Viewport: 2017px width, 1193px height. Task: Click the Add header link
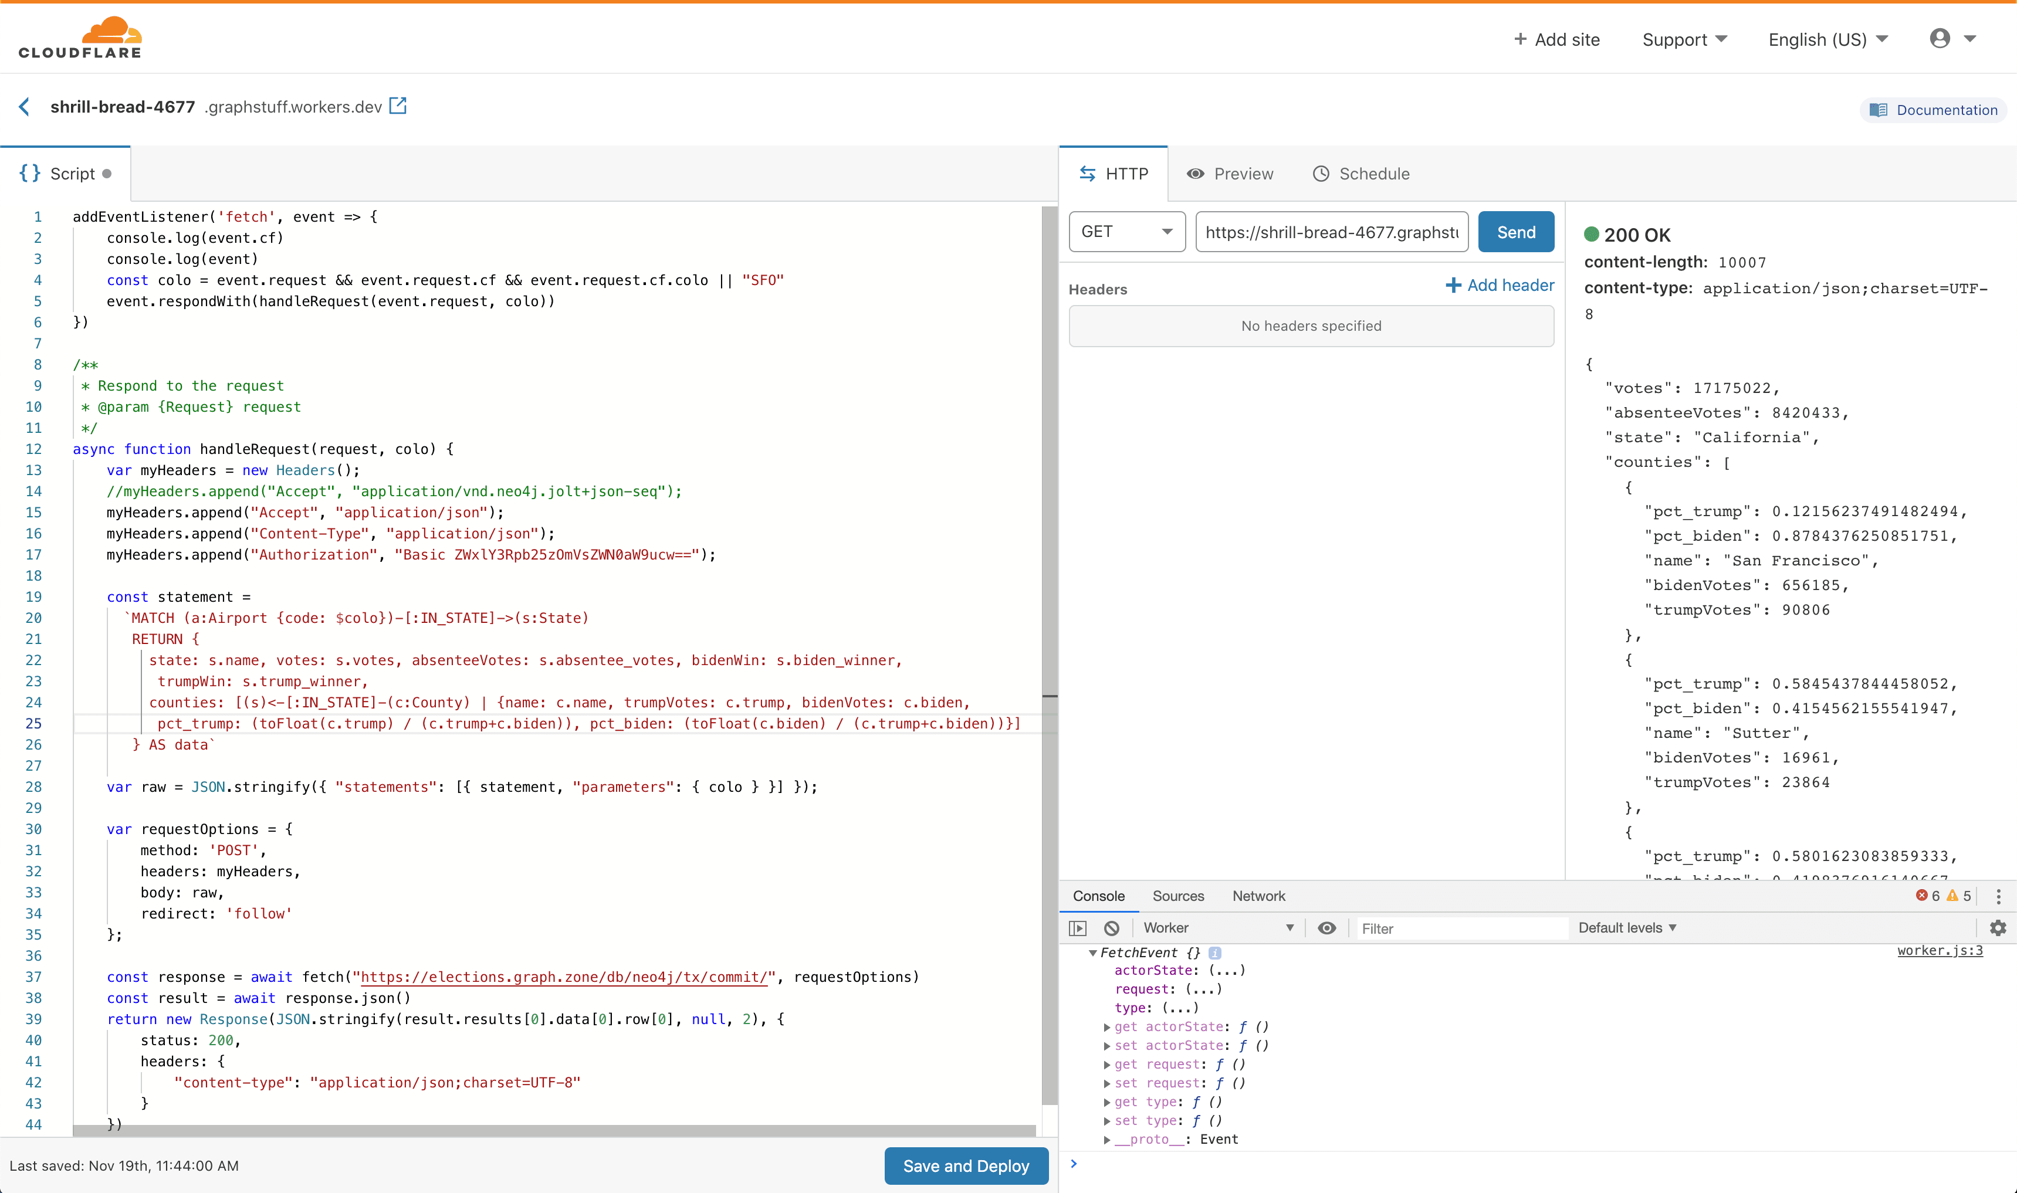click(x=1500, y=286)
